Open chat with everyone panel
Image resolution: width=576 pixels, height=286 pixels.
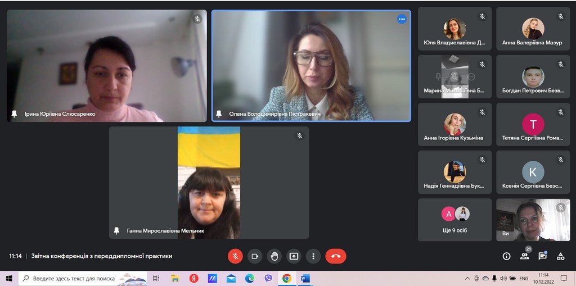coord(542,256)
